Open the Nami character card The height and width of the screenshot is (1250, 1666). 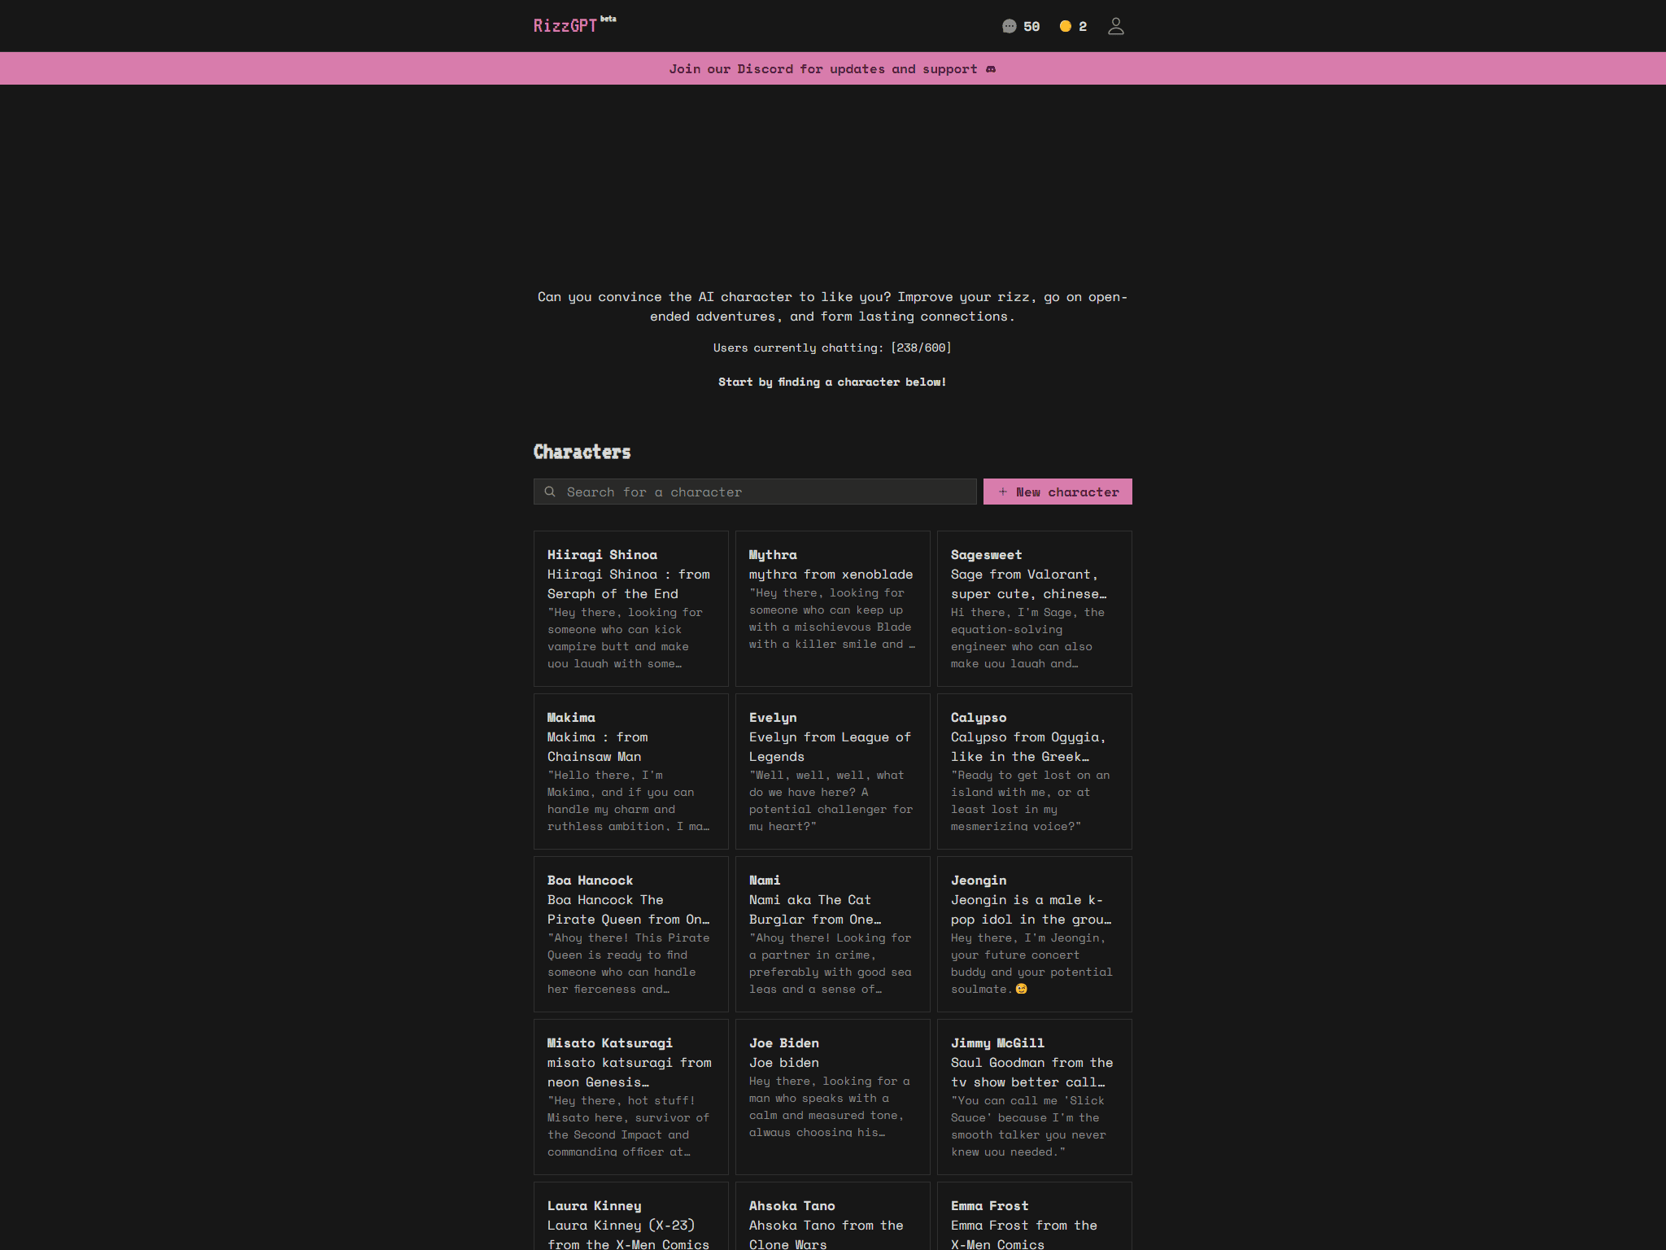[x=833, y=934]
